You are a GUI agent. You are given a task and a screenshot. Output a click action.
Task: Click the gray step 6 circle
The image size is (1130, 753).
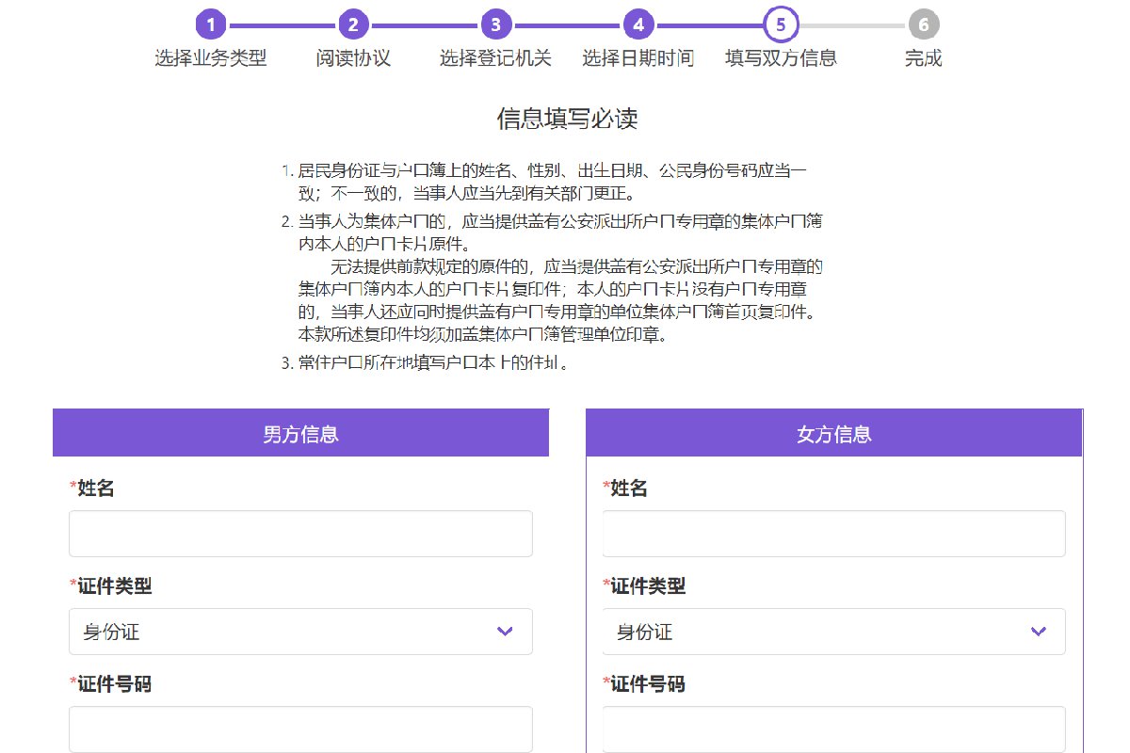point(923,25)
